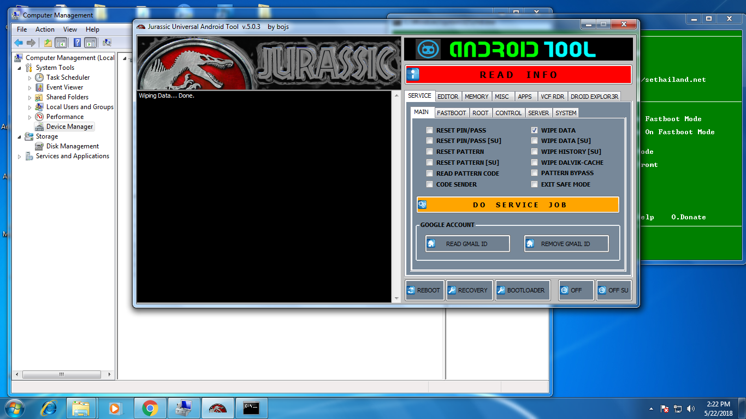The width and height of the screenshot is (746, 419).
Task: Expand Performance tree node arrow
Action: coord(30,117)
